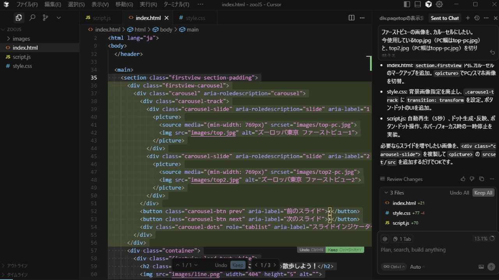Keep inline change Ctrl+Shift+Y button
The image size is (499, 280).
pyautogui.click(x=345, y=250)
